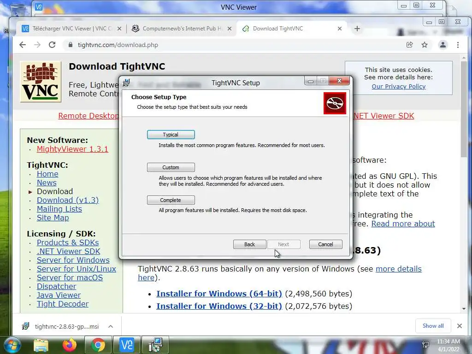The height and width of the screenshot is (354, 472).
Task: Choose the Custom setup type button
Action: [x=171, y=167]
